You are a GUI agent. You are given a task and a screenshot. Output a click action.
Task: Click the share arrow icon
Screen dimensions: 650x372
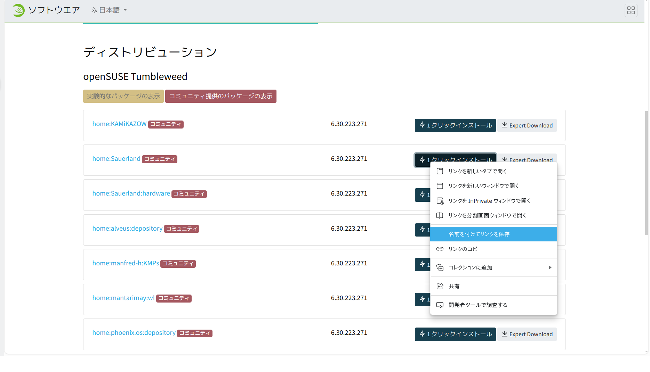coord(440,286)
